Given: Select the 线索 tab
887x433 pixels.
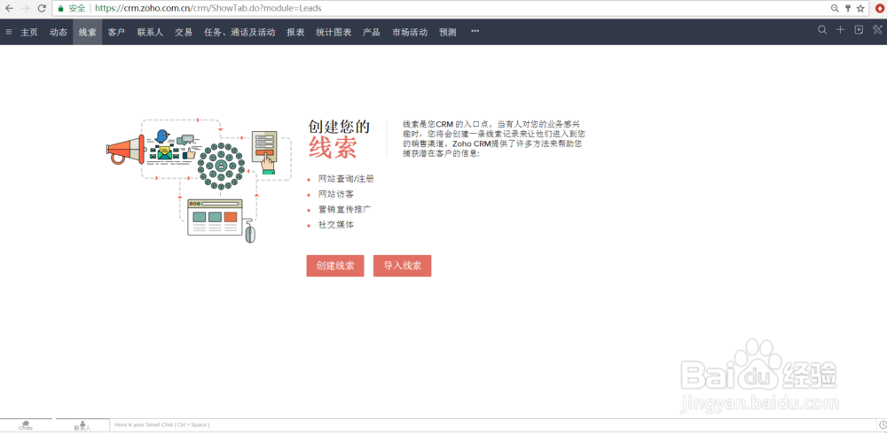Looking at the screenshot, I should click(x=87, y=32).
